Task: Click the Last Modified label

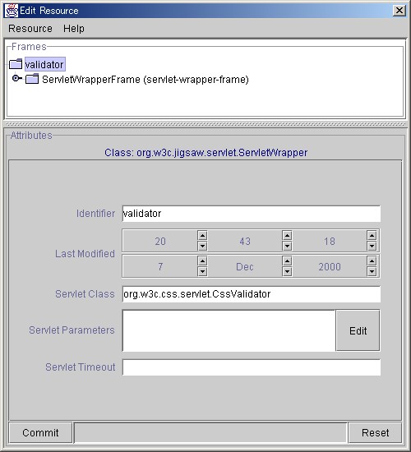Action: pyautogui.click(x=85, y=254)
